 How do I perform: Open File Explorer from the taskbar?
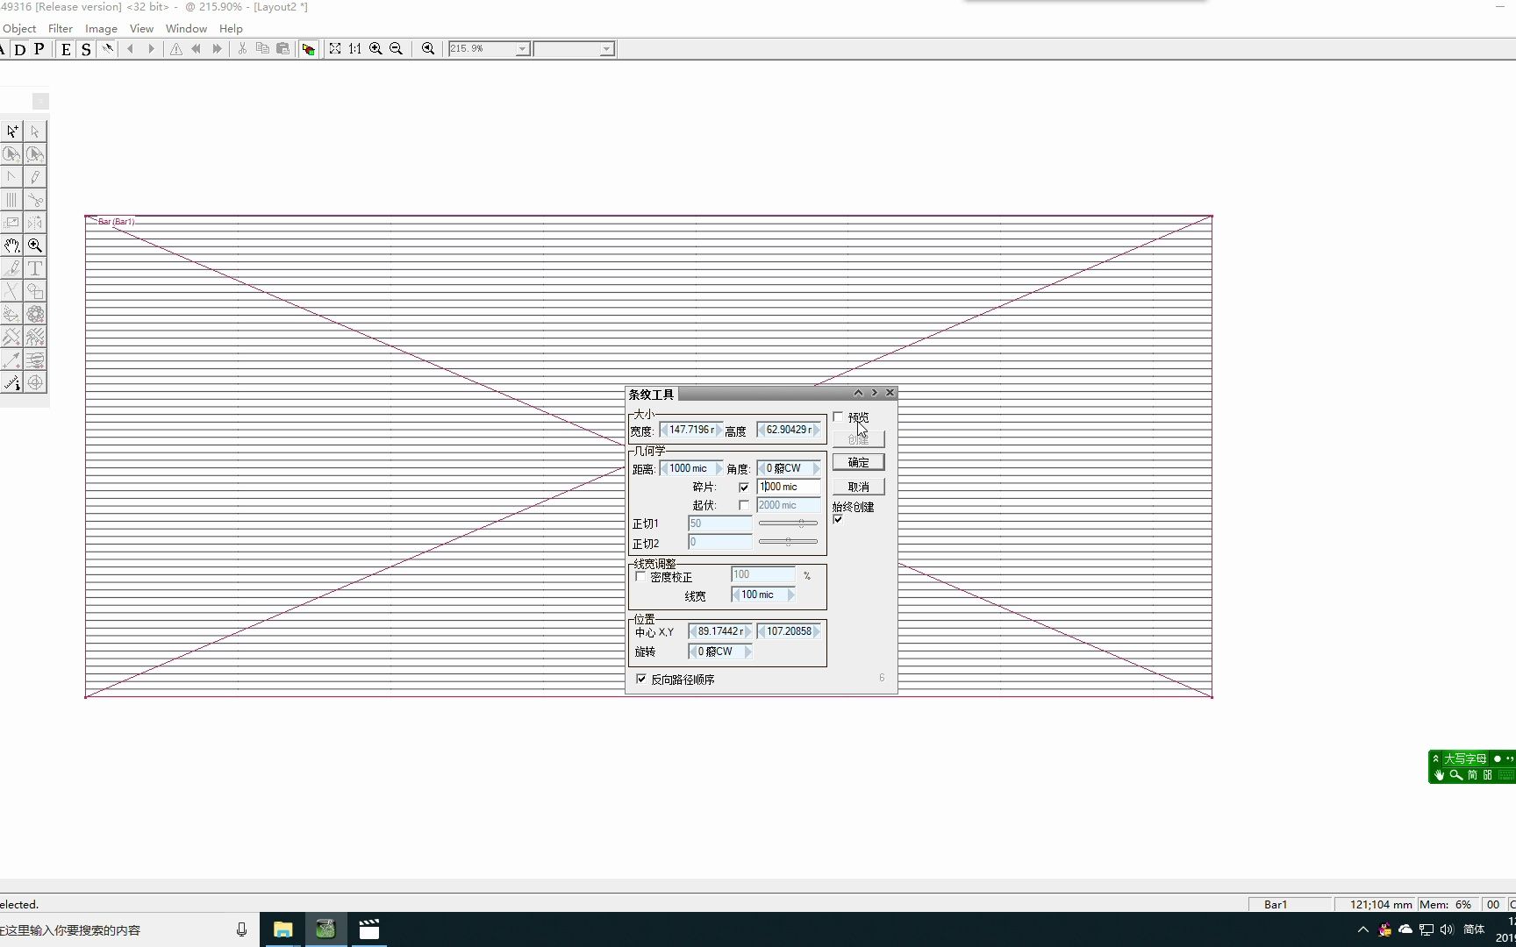[x=282, y=929]
